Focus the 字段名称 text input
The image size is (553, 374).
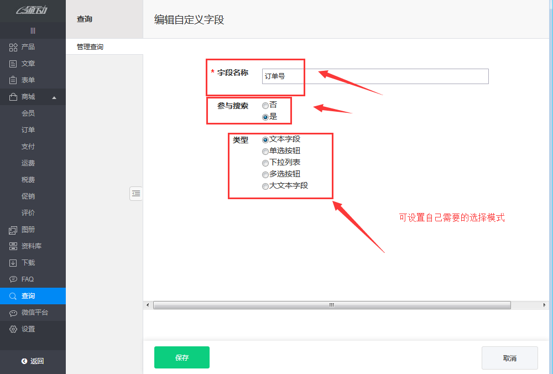pyautogui.click(x=375, y=76)
